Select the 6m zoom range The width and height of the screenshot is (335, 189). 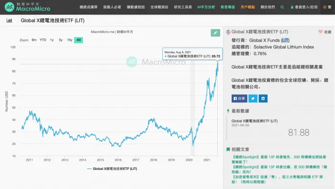pos(34,40)
